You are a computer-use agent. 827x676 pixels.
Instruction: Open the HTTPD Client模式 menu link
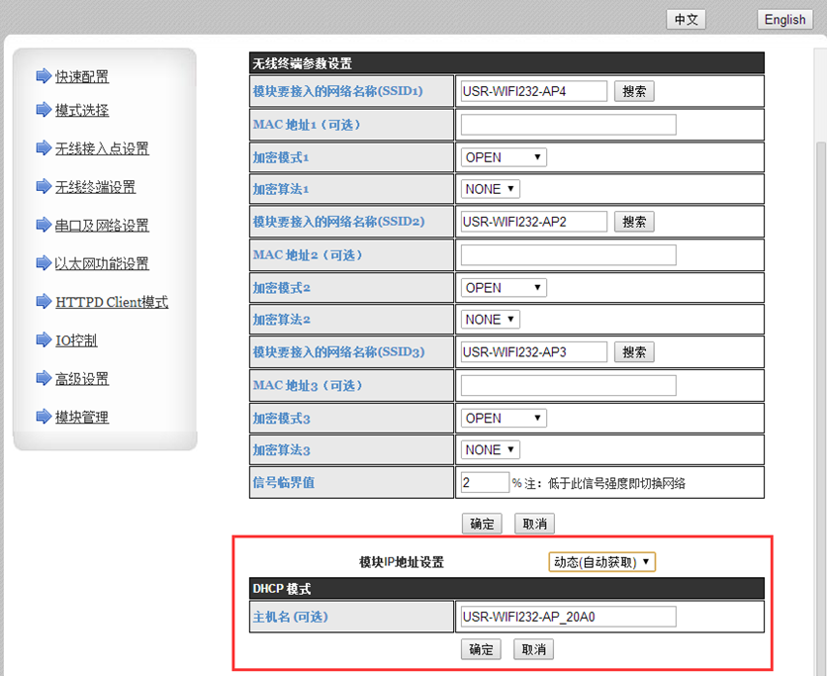coord(112,302)
